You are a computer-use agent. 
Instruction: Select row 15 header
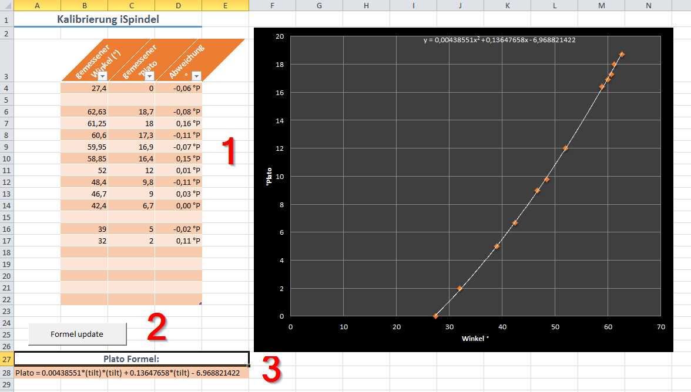(6, 217)
